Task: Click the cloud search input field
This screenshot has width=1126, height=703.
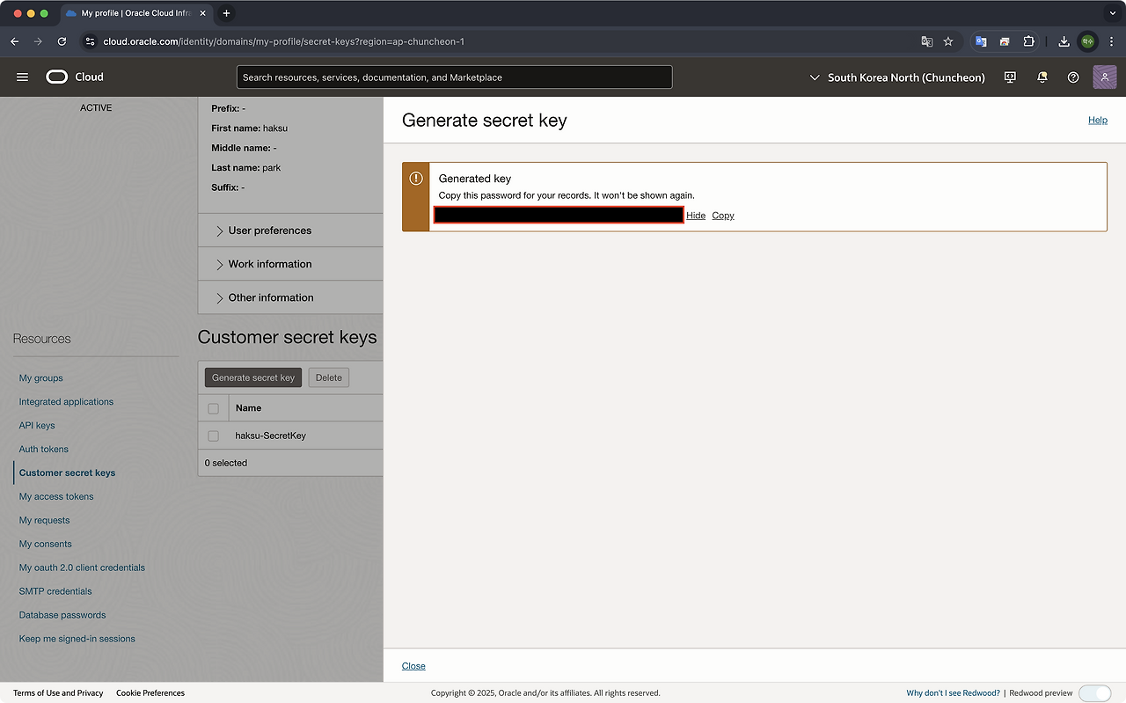Action: coord(454,77)
